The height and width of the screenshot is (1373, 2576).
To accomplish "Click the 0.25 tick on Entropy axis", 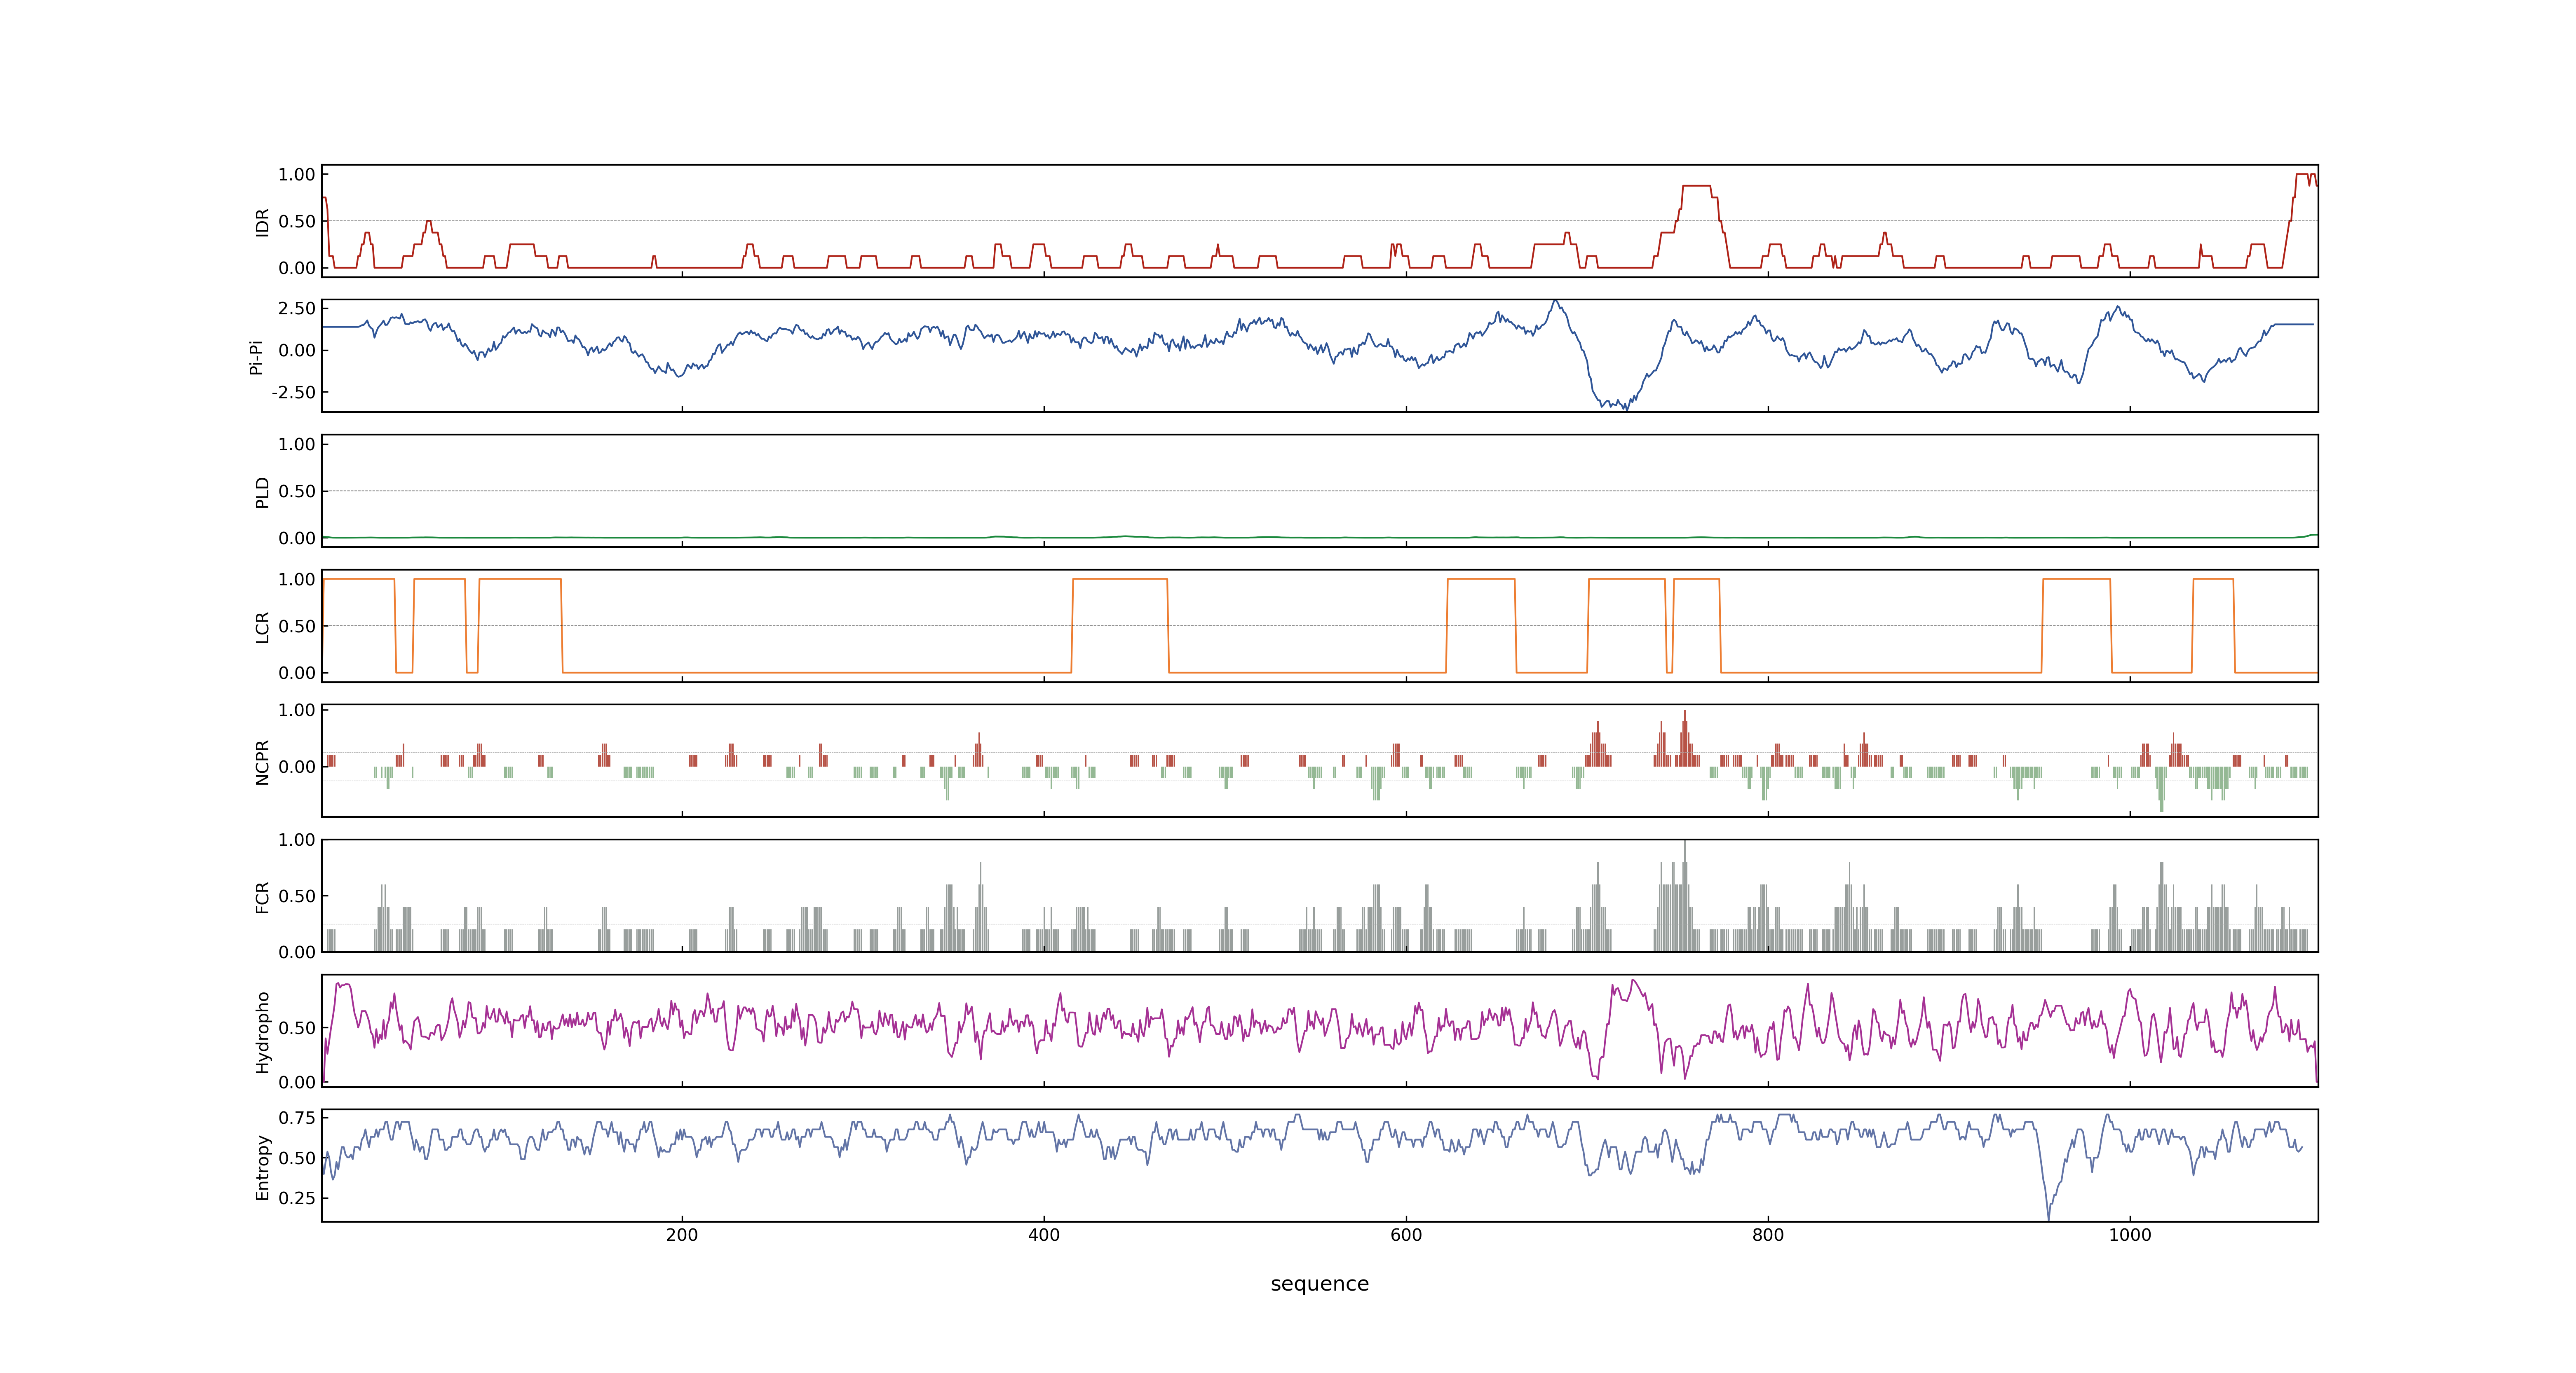I will click(x=297, y=1197).
